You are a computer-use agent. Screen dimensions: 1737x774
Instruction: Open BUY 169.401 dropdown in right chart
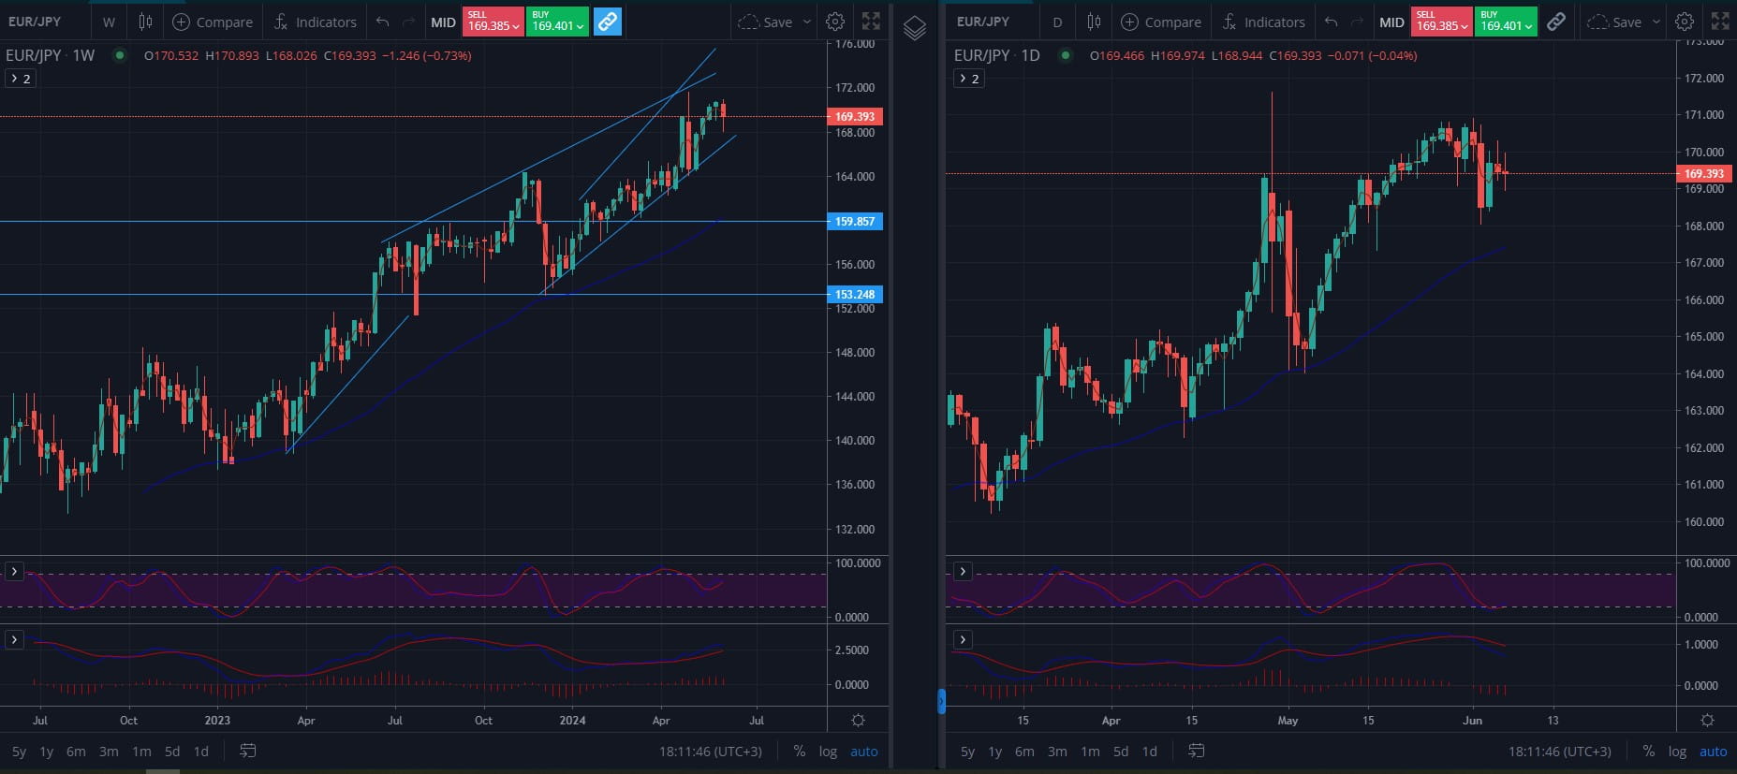(1507, 22)
